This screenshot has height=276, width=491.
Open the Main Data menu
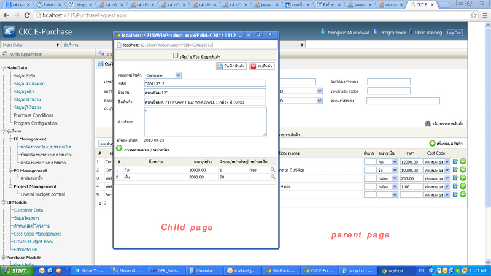pyautogui.click(x=30, y=45)
